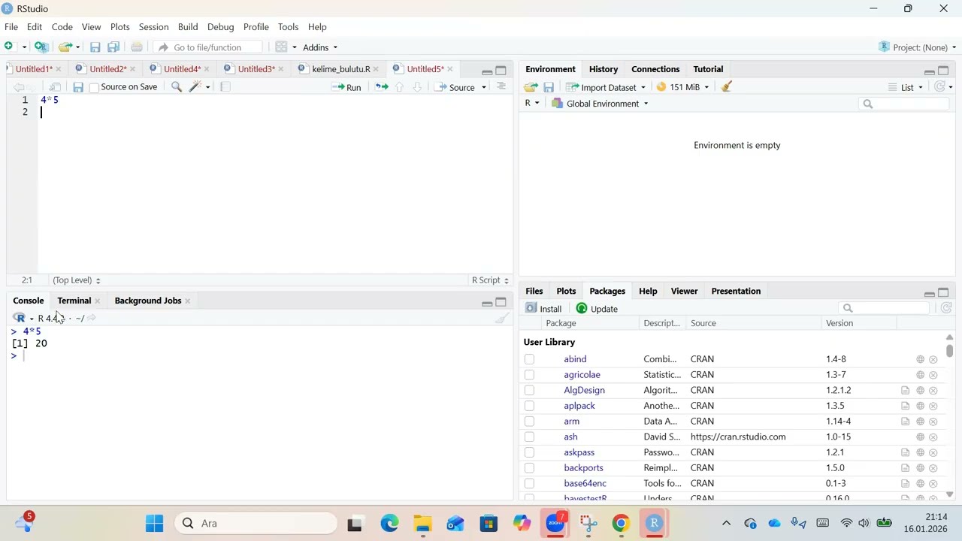Load the AlgDesign package via checkbox
Image resolution: width=962 pixels, height=541 pixels.
tap(529, 391)
